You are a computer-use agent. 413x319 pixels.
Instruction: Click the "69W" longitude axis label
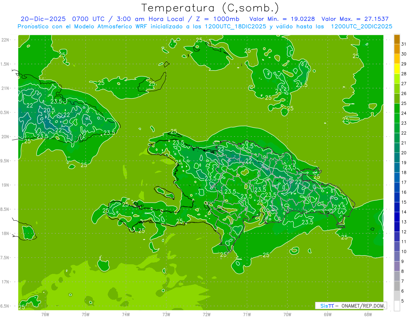tap(327, 314)
